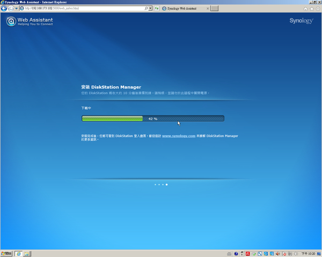Click the blue help question mark tray icon
The image size is (322, 257).
(236, 254)
